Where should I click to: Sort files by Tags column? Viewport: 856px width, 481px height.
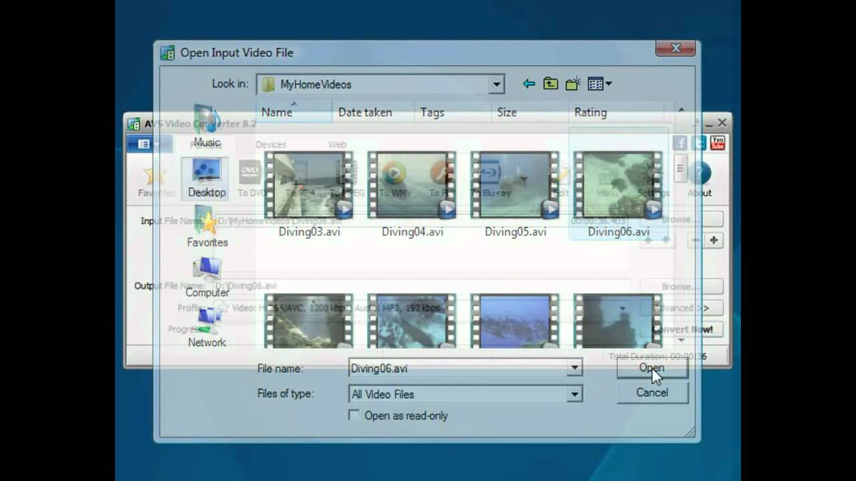click(453, 112)
